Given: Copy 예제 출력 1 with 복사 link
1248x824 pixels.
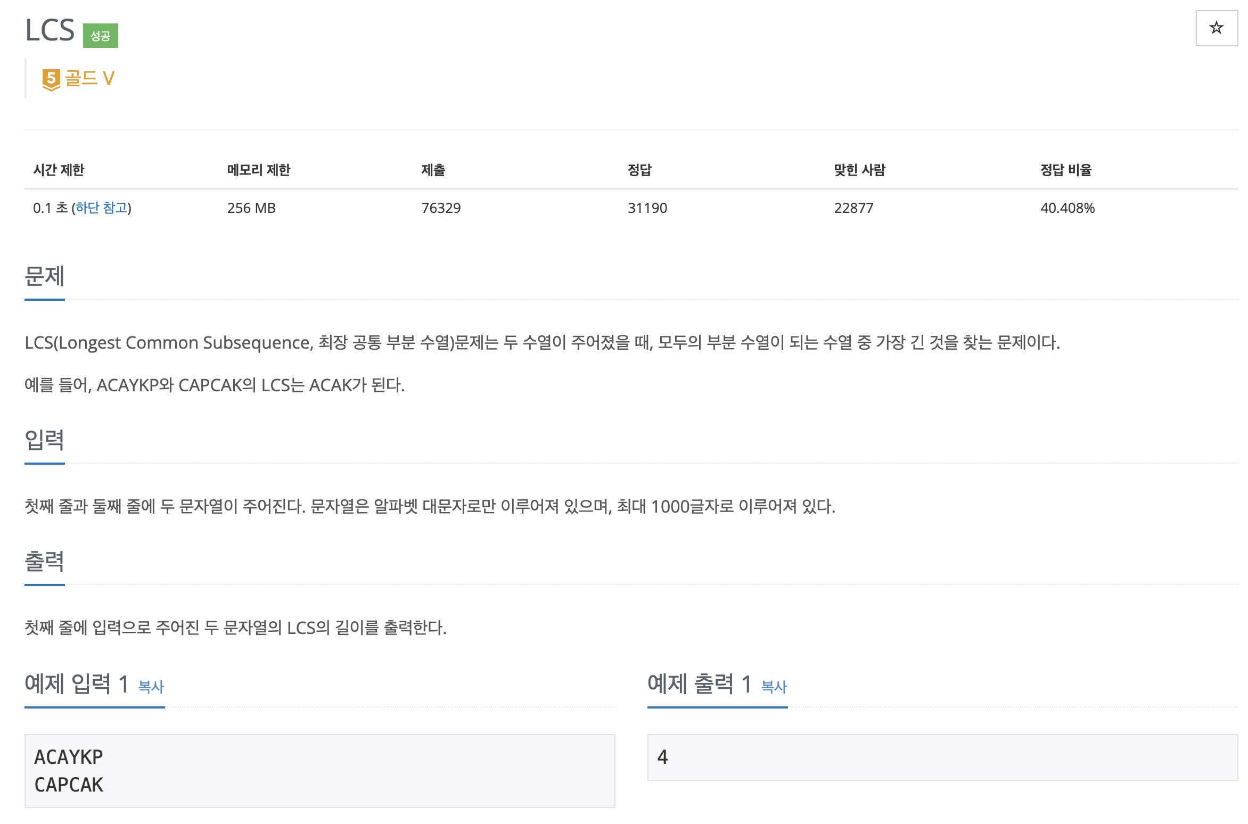Looking at the screenshot, I should 774,687.
